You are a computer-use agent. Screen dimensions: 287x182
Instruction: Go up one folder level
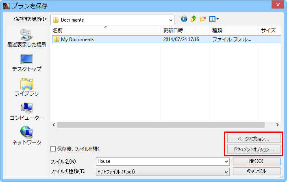(x=193, y=19)
